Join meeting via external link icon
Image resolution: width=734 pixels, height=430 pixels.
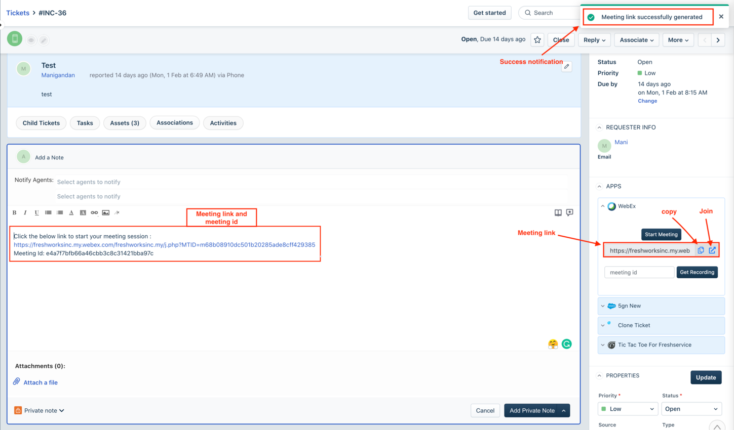point(712,250)
